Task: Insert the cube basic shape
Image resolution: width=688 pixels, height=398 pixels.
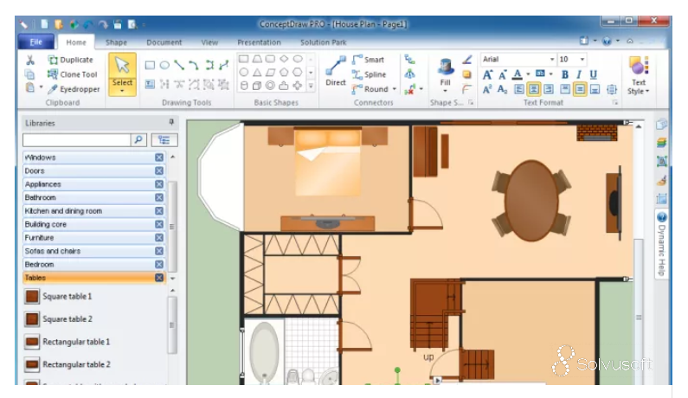Action: click(257, 86)
